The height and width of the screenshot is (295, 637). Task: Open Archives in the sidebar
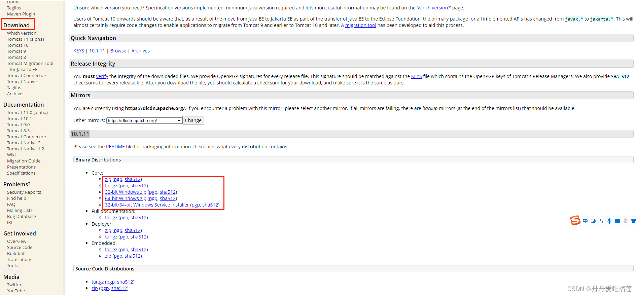(16, 94)
